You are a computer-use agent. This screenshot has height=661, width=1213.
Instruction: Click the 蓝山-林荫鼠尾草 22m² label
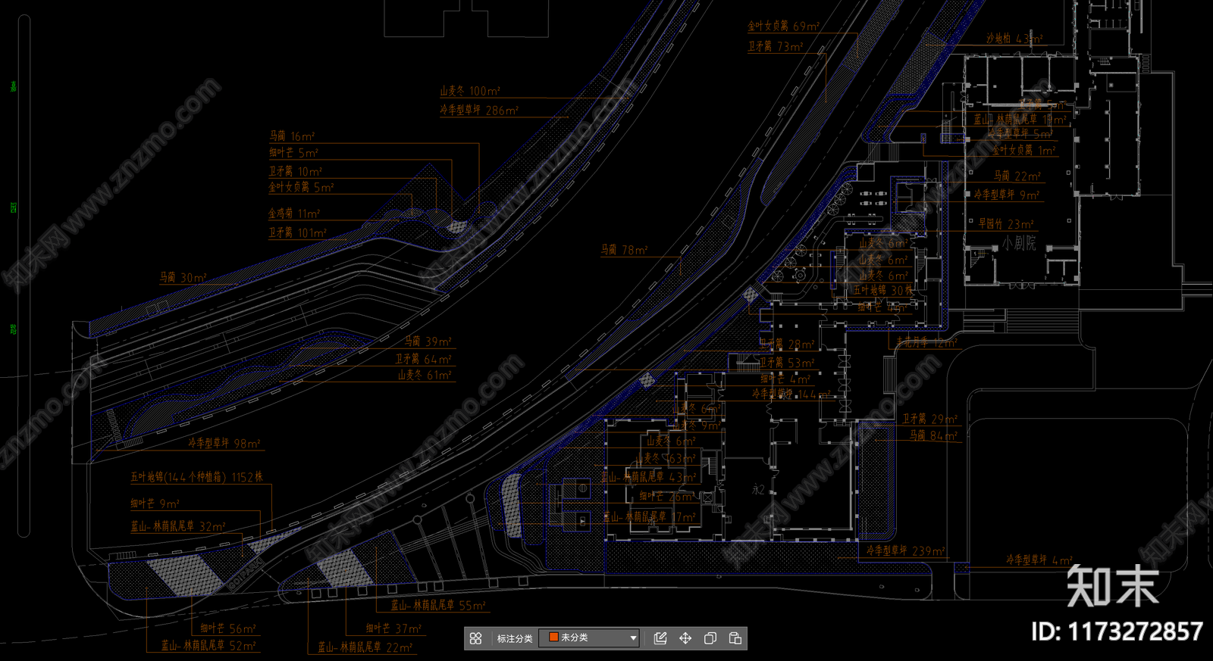coord(365,647)
